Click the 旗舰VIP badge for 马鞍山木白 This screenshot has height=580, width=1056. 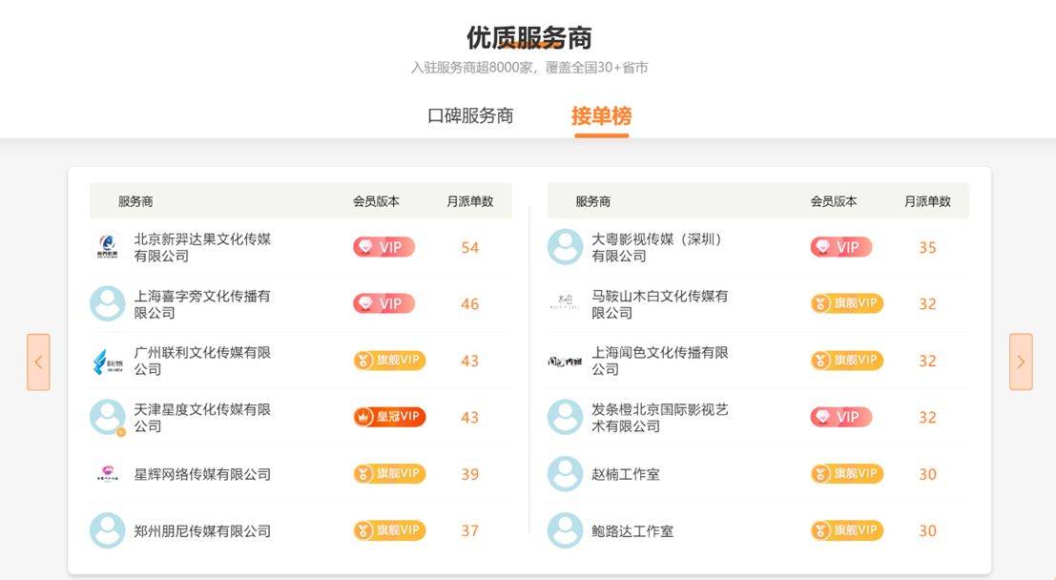846,303
